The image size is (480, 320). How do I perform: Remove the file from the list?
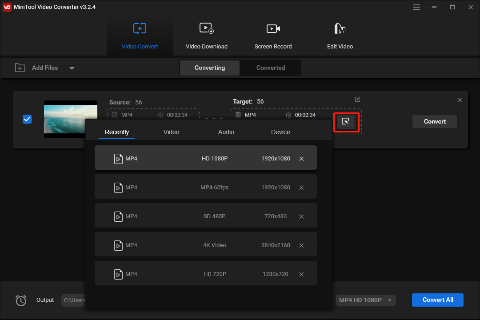[x=460, y=100]
